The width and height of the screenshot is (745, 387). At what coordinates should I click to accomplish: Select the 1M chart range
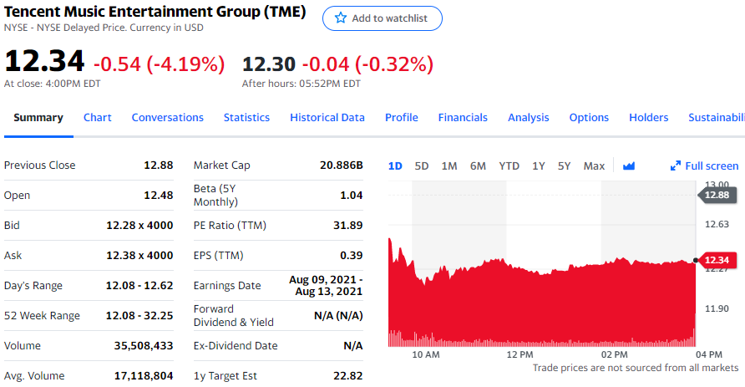click(449, 166)
